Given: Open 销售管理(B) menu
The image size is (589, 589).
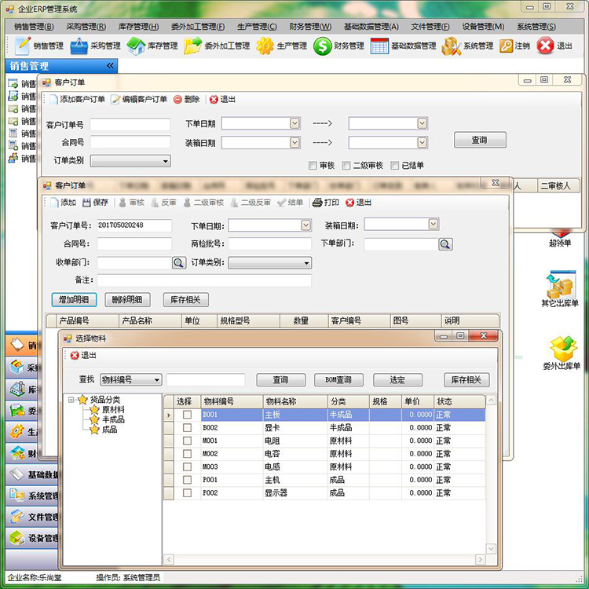Looking at the screenshot, I should [x=34, y=26].
